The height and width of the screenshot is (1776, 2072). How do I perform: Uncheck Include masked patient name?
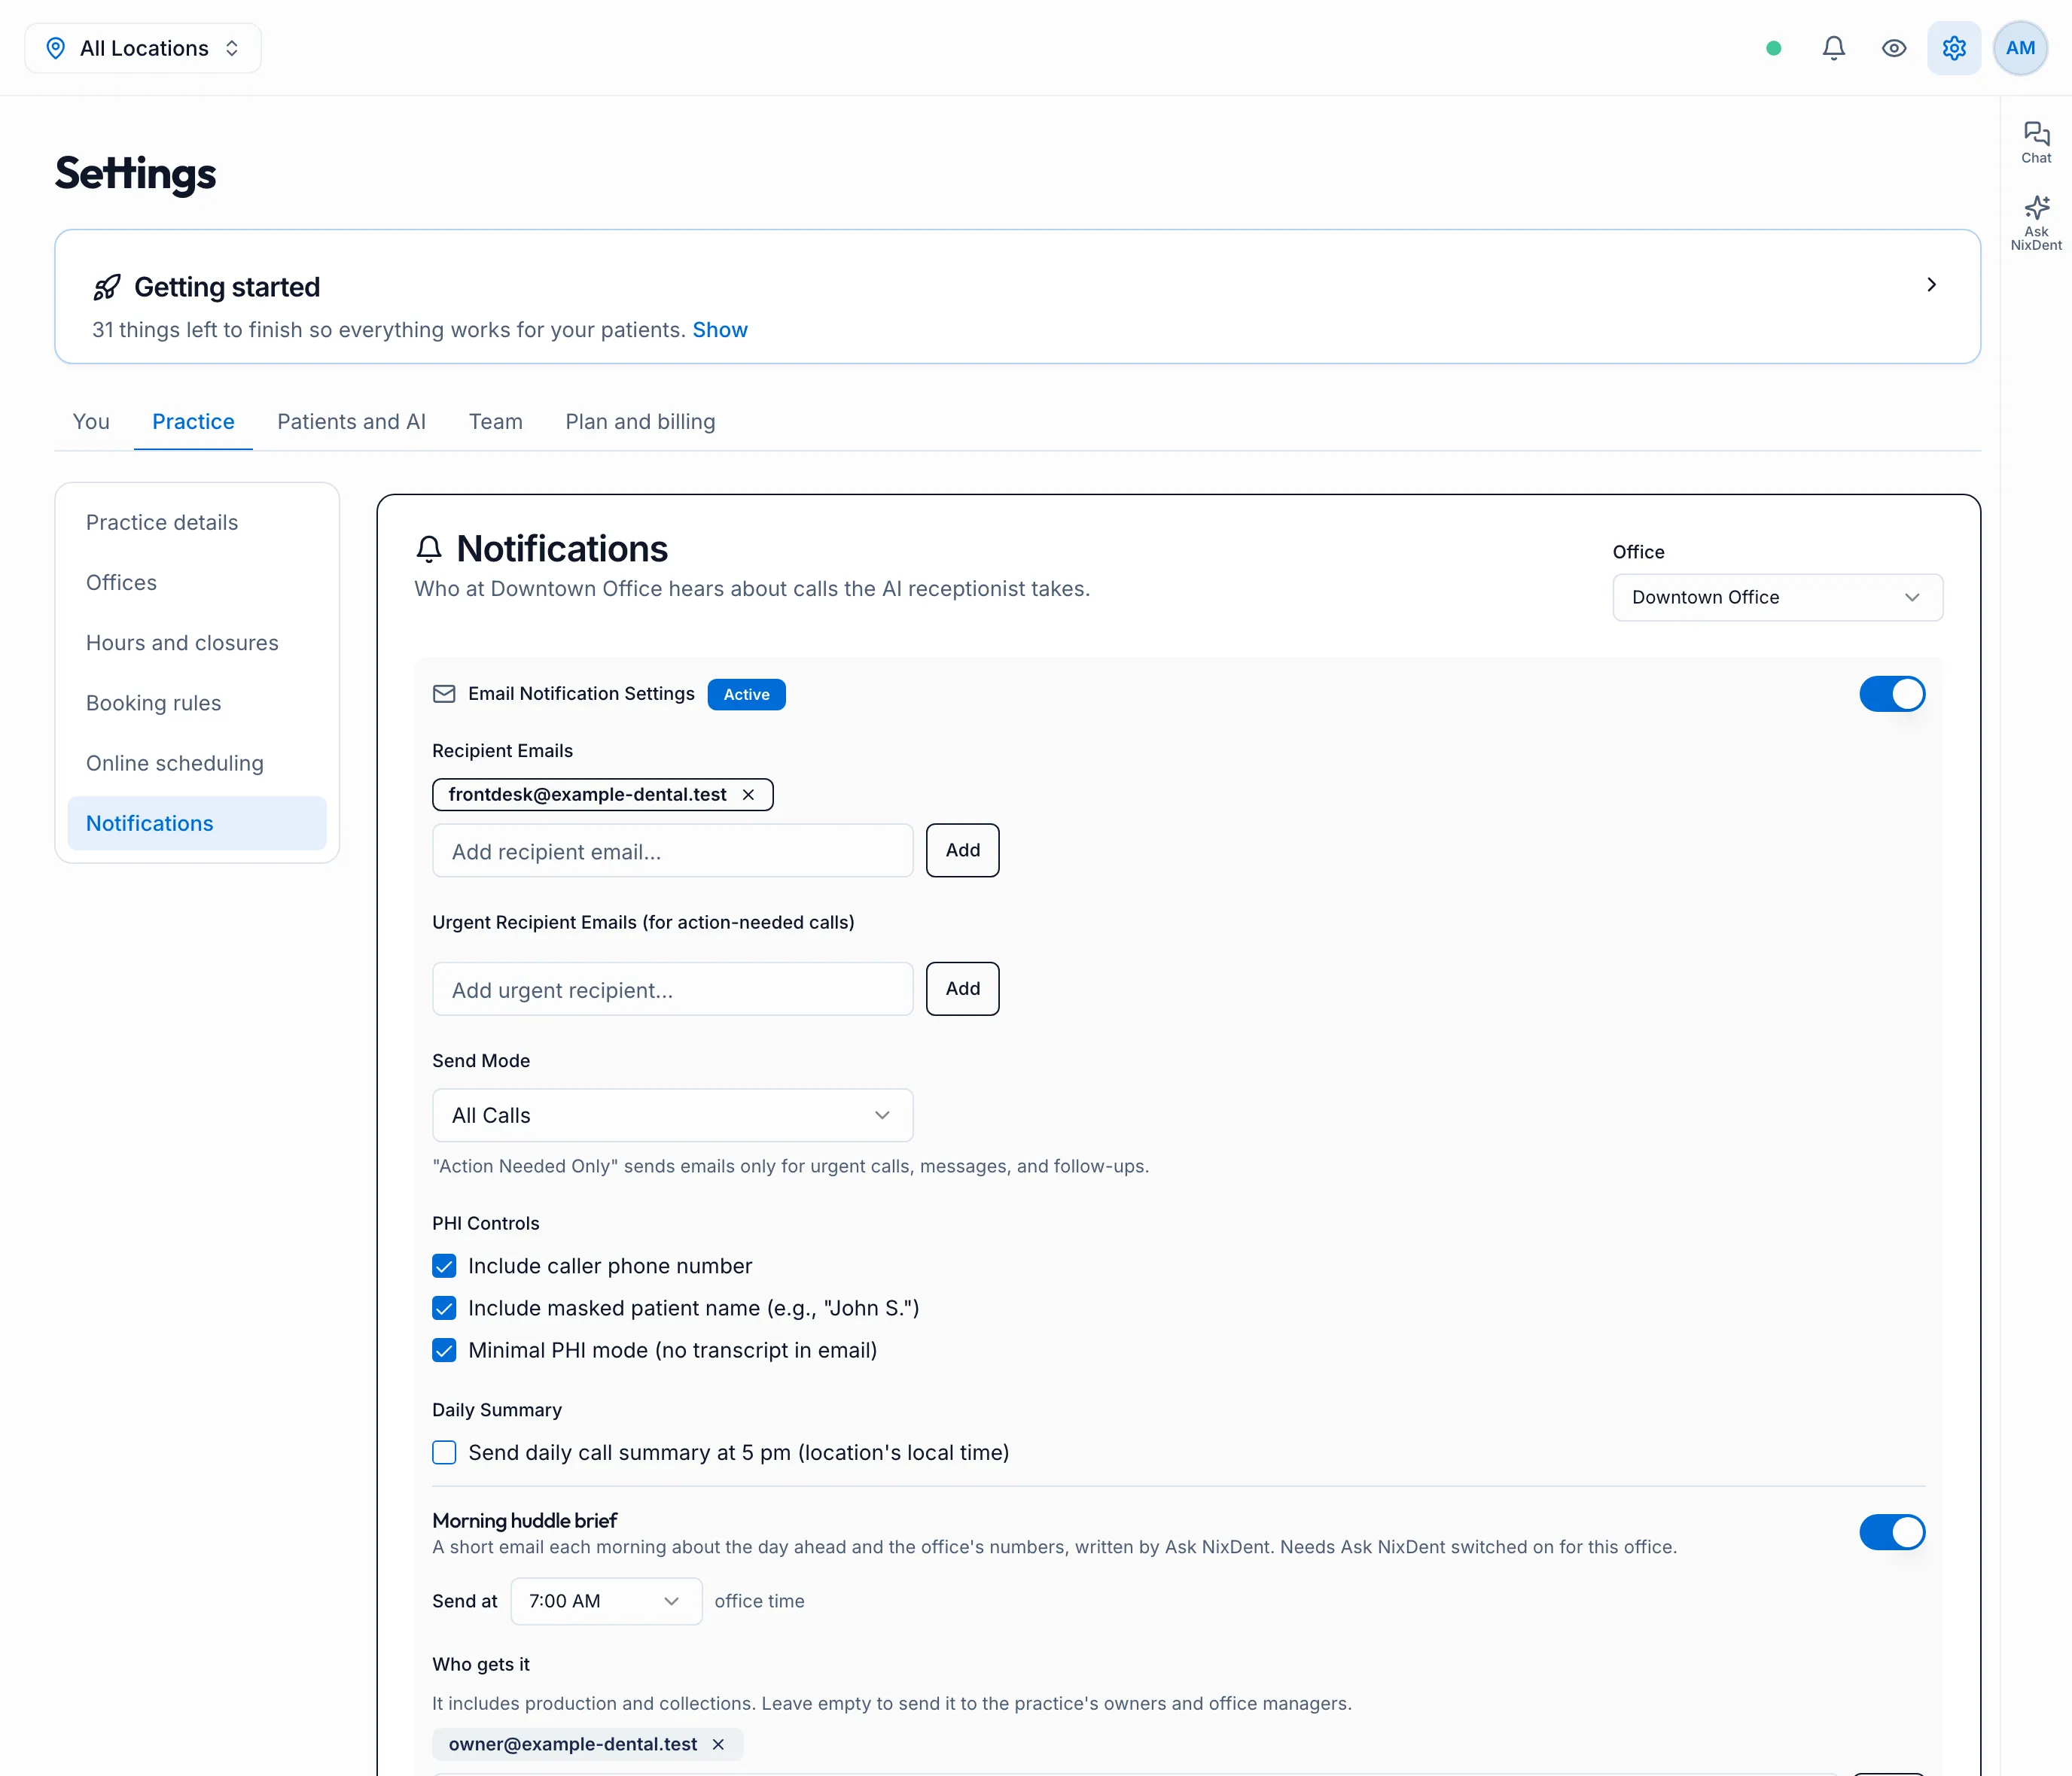point(444,1308)
